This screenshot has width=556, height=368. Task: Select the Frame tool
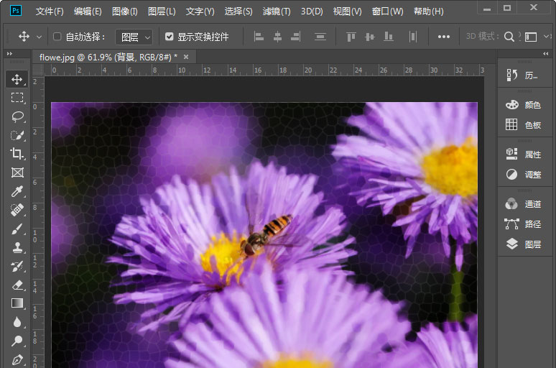pos(17,172)
